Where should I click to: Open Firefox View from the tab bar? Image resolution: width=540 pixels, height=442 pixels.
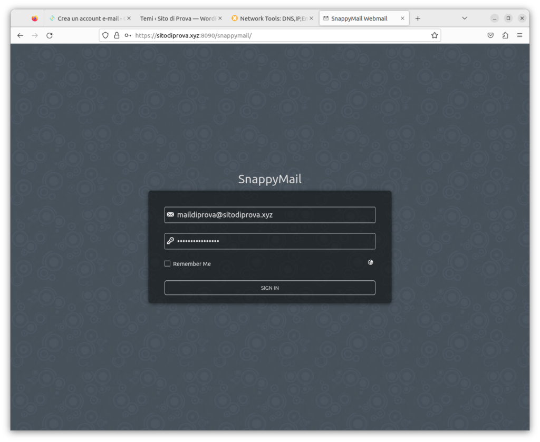35,18
